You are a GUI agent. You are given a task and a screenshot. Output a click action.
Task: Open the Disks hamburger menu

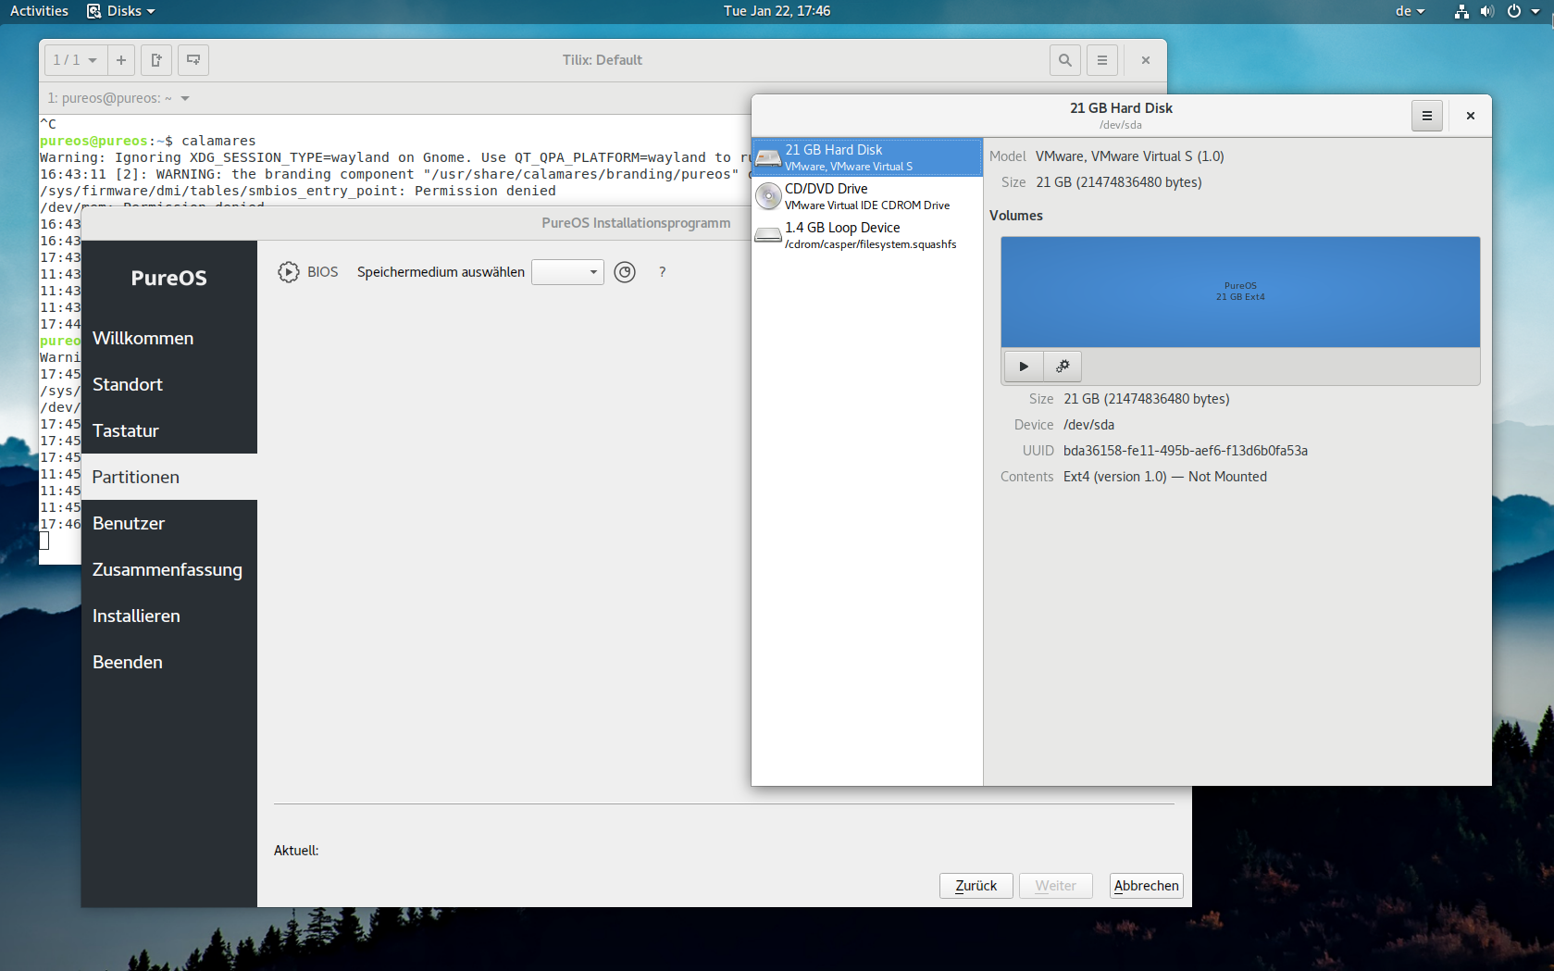tap(1426, 116)
